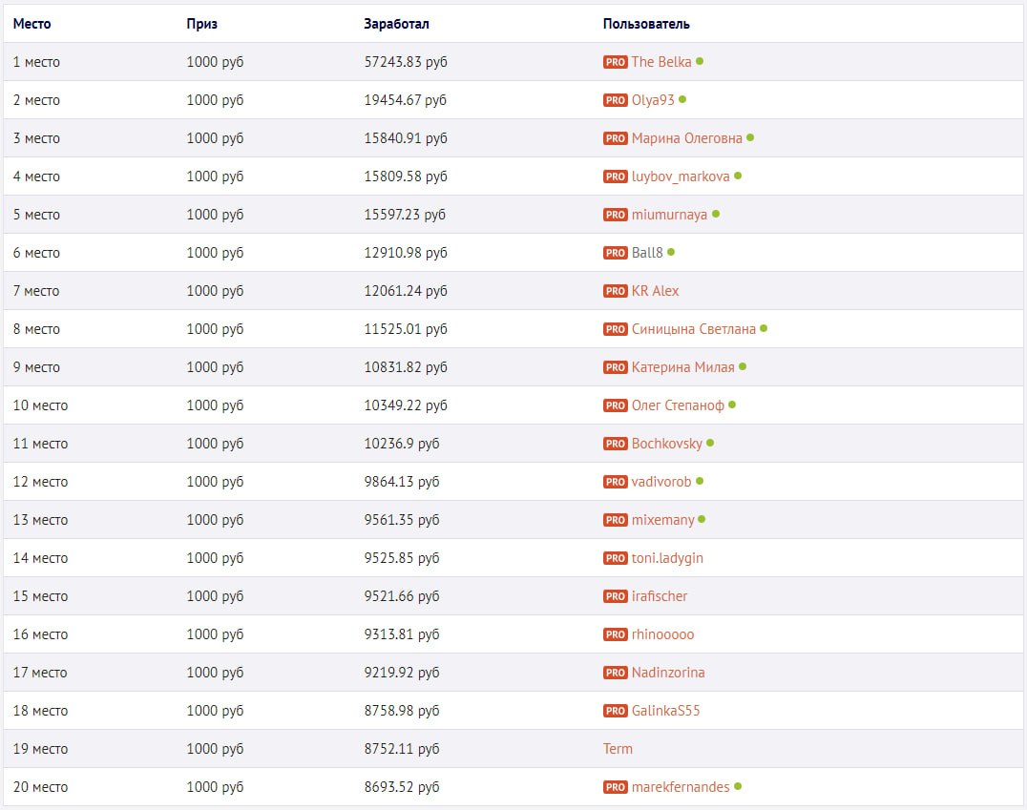Click the PRO badge beside rhinooooo
1027x810 pixels.
[615, 634]
